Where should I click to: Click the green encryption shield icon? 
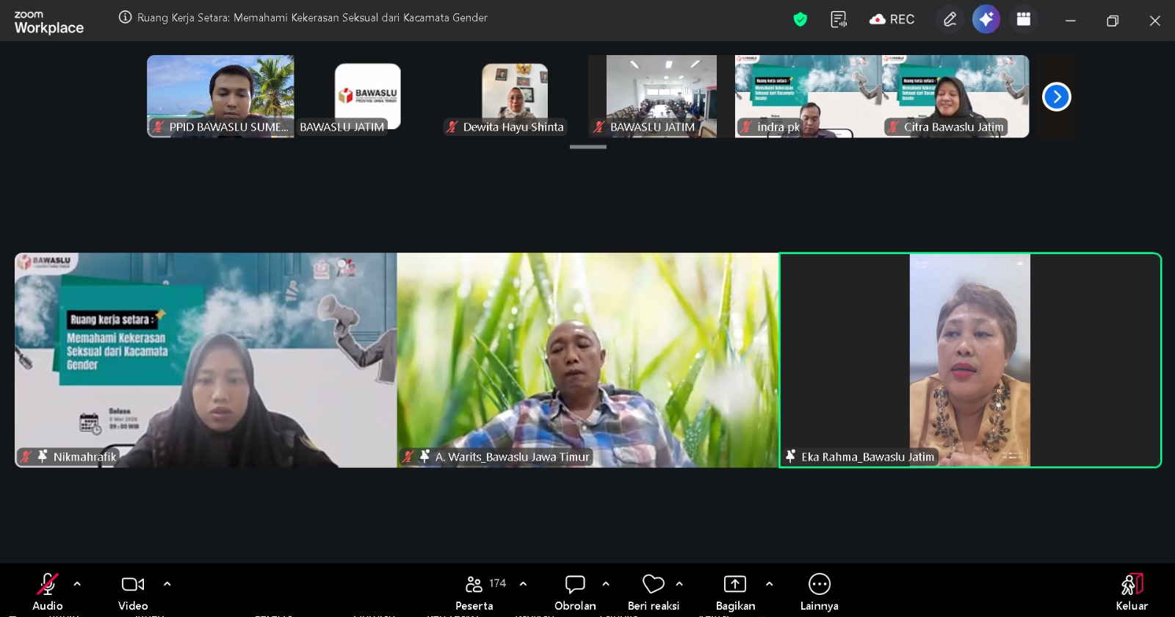click(800, 19)
